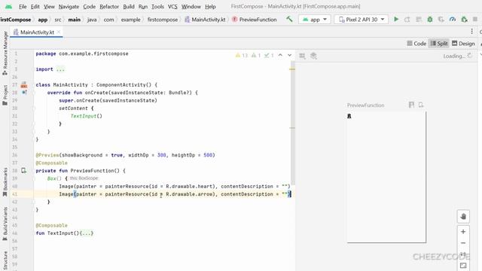The width and height of the screenshot is (482, 271).
Task: Place cursor in R.drawable.arrow on line 41
Action: click(x=189, y=194)
